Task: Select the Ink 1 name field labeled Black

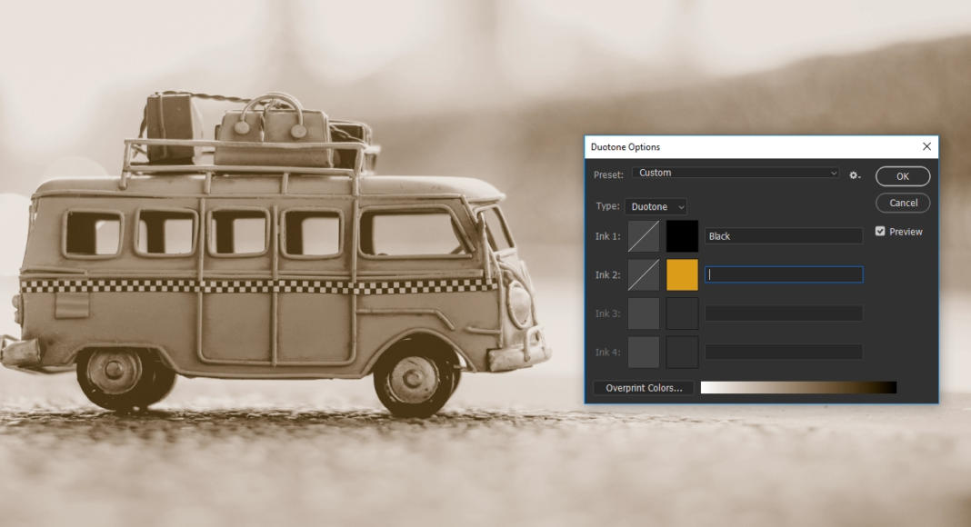Action: coord(784,235)
